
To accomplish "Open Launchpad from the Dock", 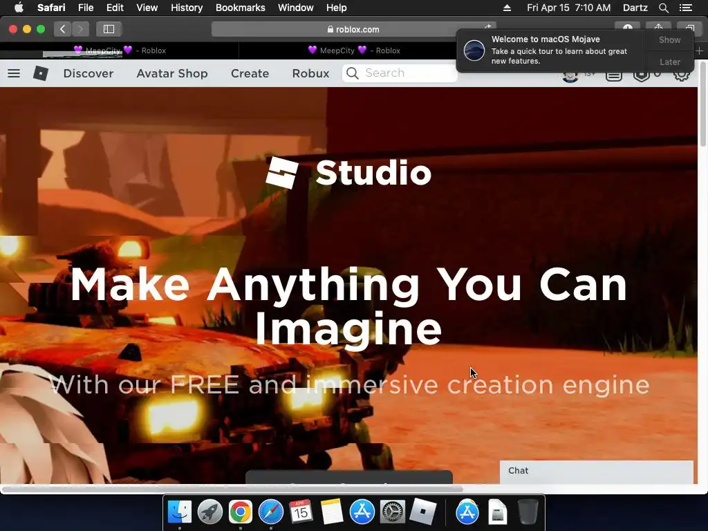I will [210, 512].
